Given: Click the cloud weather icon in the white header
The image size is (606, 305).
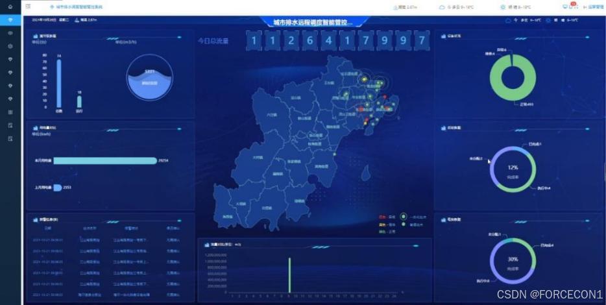Looking at the screenshot, I should pyautogui.click(x=442, y=7).
